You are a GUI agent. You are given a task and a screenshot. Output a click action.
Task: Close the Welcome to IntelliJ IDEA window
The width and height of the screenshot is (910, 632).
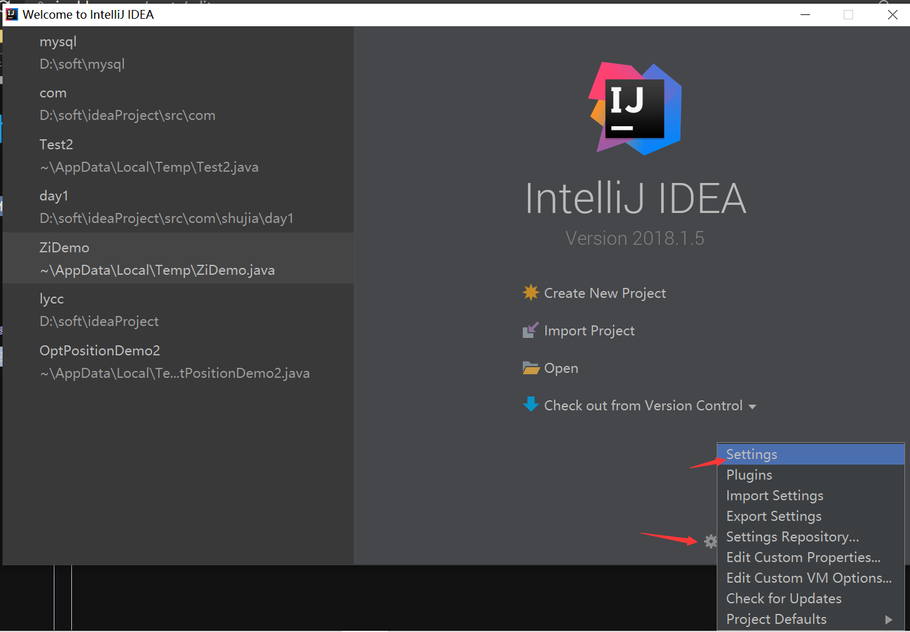(892, 14)
